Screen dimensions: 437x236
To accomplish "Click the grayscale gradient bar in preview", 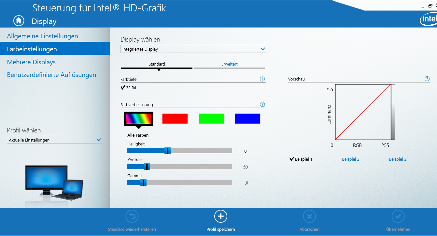I will (x=393, y=112).
